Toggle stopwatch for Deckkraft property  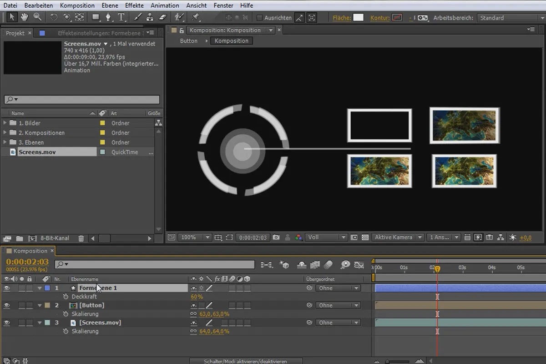pos(66,297)
